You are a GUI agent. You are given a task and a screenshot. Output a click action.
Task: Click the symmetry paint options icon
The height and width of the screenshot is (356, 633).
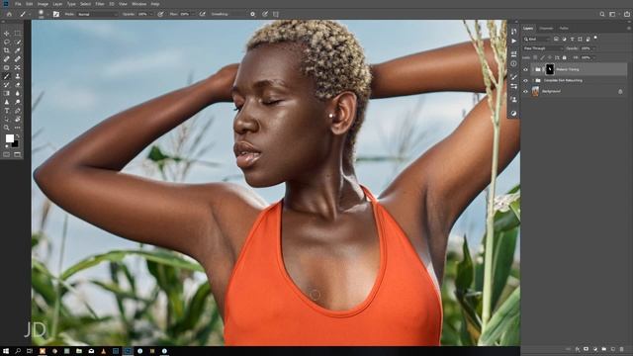276,14
